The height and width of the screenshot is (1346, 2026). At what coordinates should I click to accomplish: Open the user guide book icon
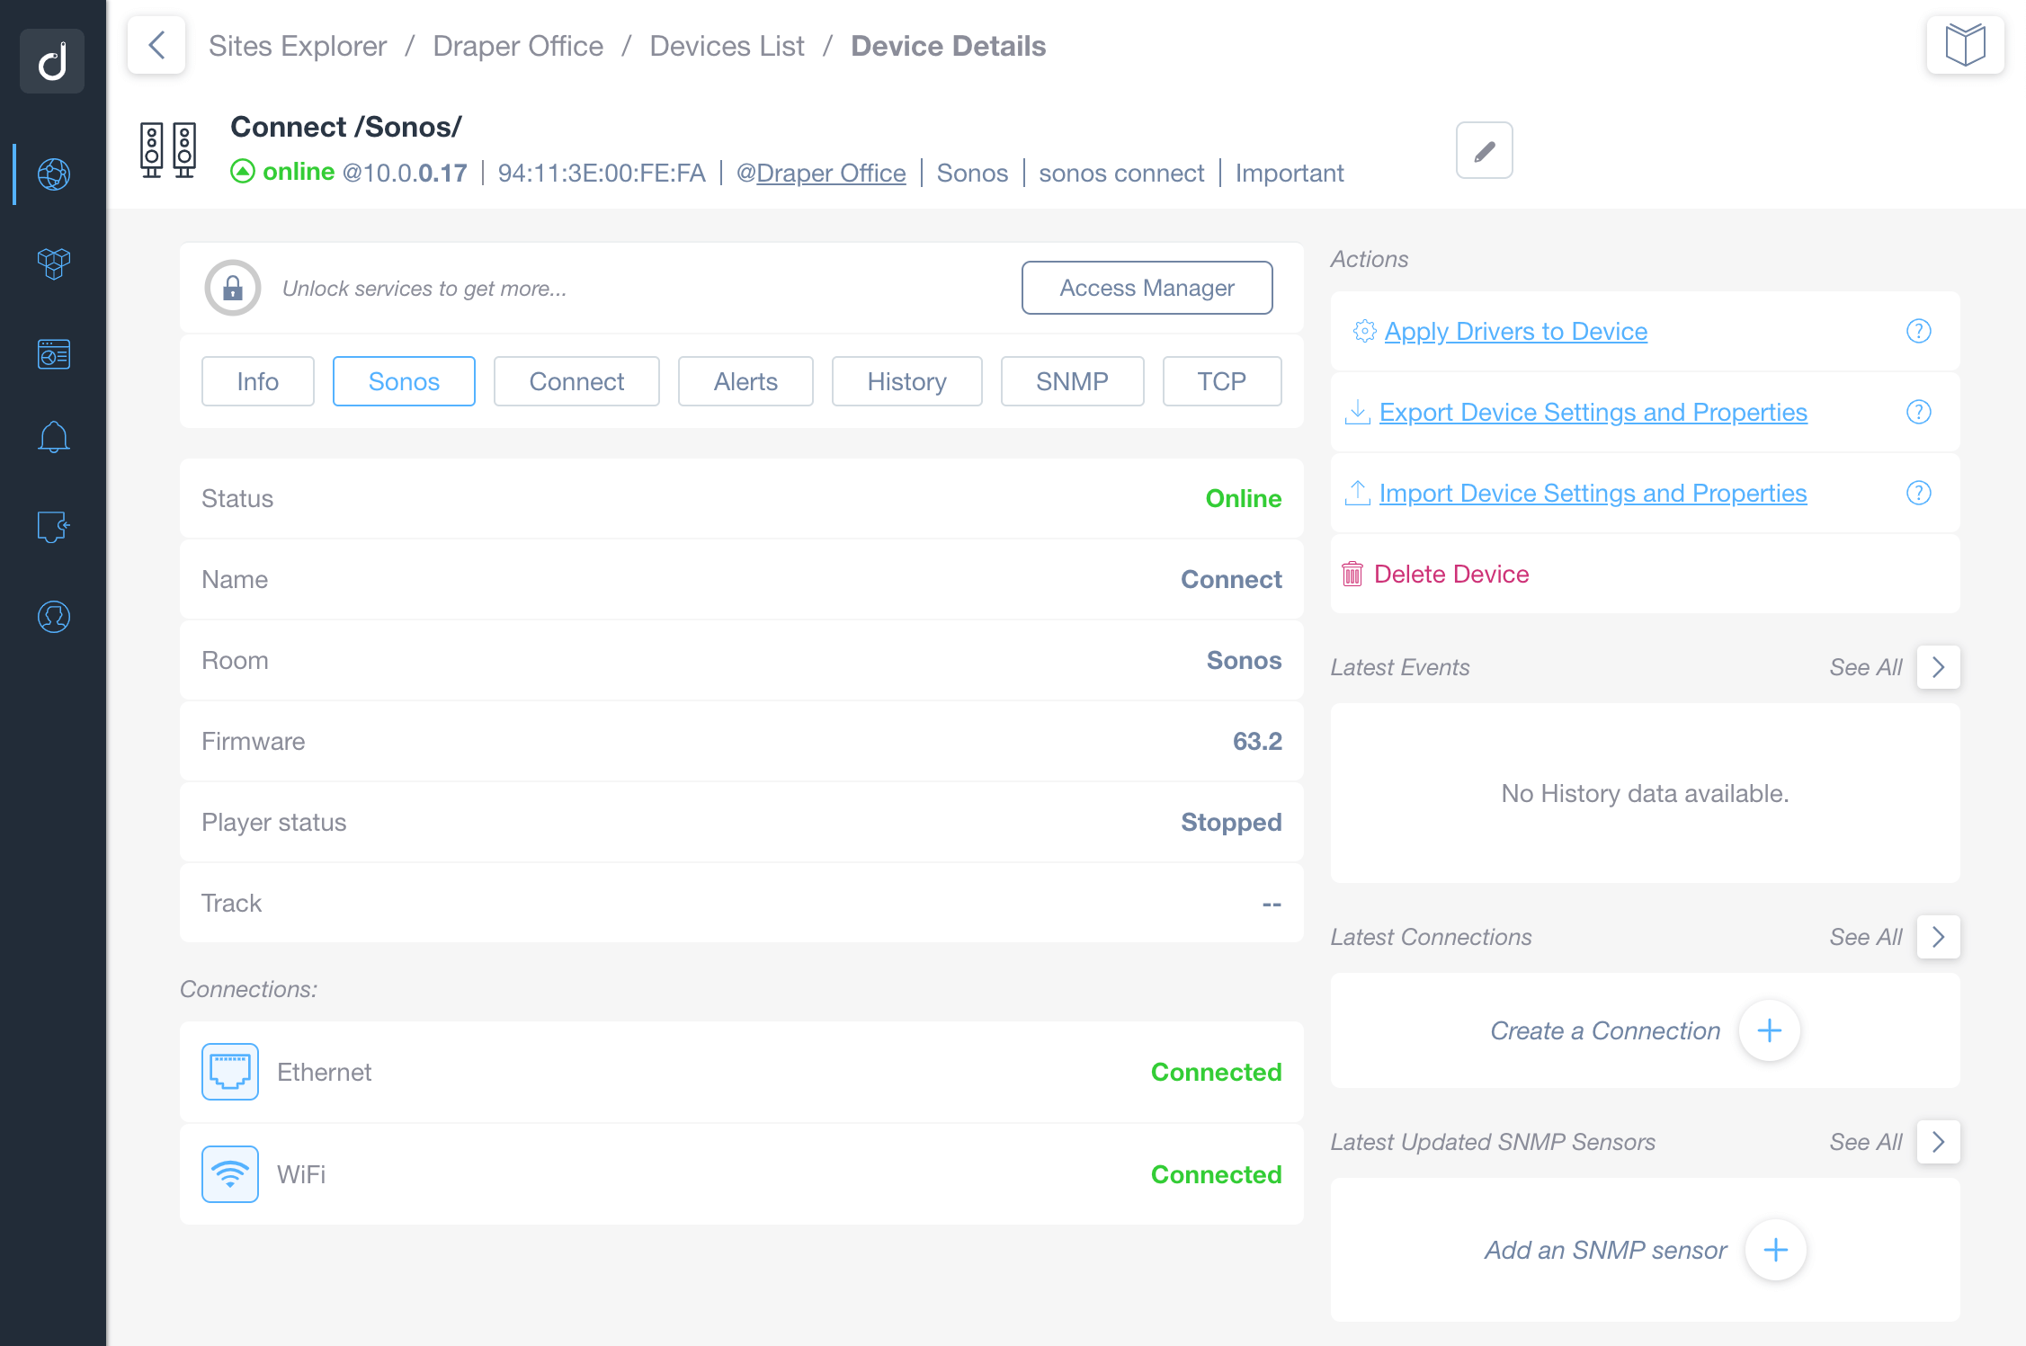coord(1965,45)
